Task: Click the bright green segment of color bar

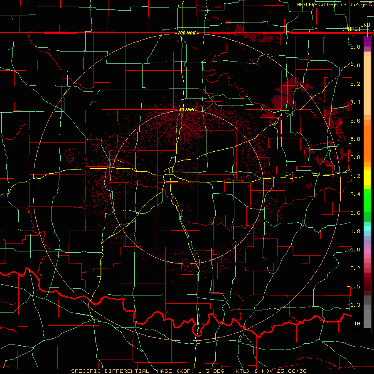Action: click(367, 202)
